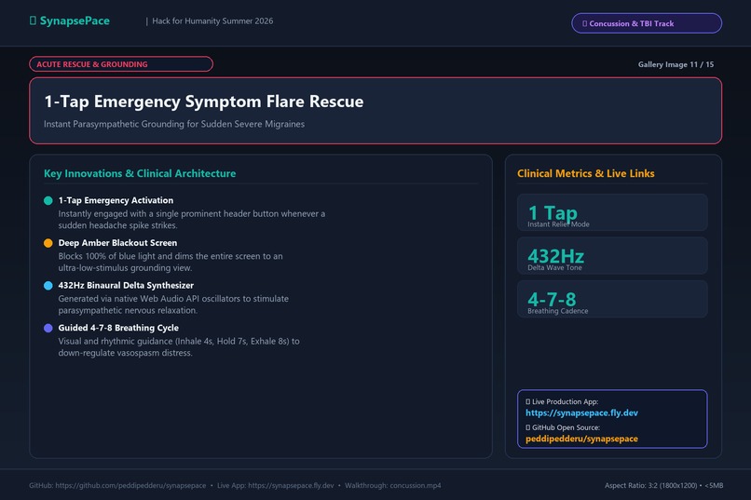The height and width of the screenshot is (500, 751).
Task: Click the "1-Tap Emergency Activation" item title
Action: point(116,200)
